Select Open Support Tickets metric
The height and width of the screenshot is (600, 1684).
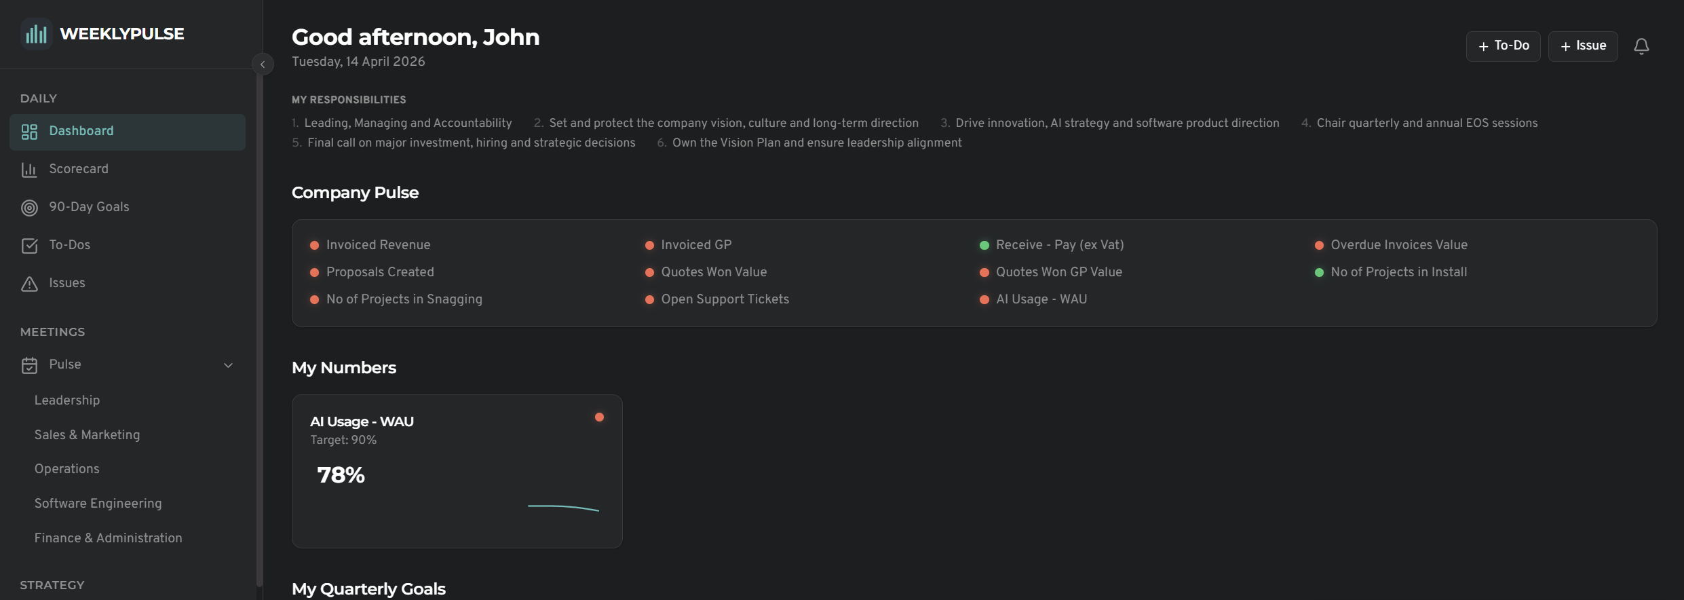725,299
